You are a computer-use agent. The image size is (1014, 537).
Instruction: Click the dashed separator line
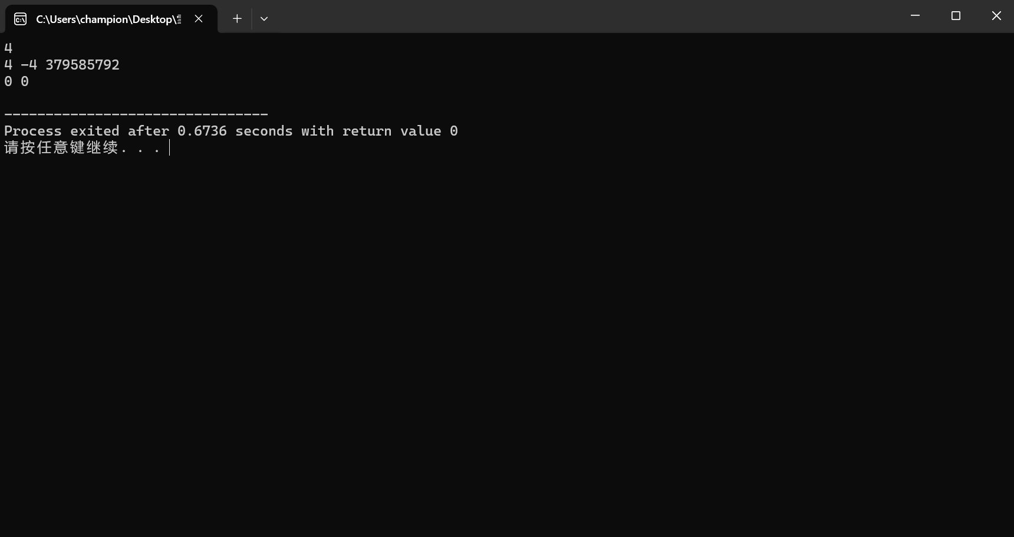(x=136, y=114)
